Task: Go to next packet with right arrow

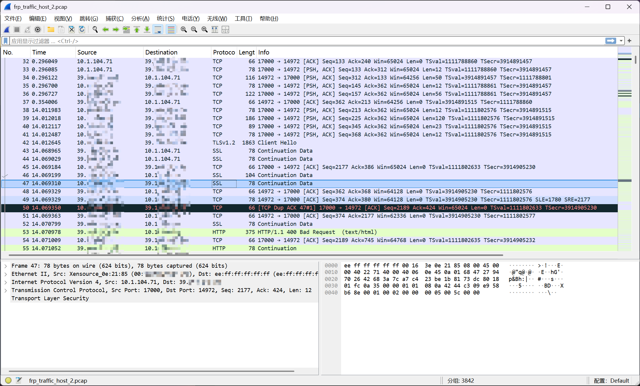Action: 116,30
